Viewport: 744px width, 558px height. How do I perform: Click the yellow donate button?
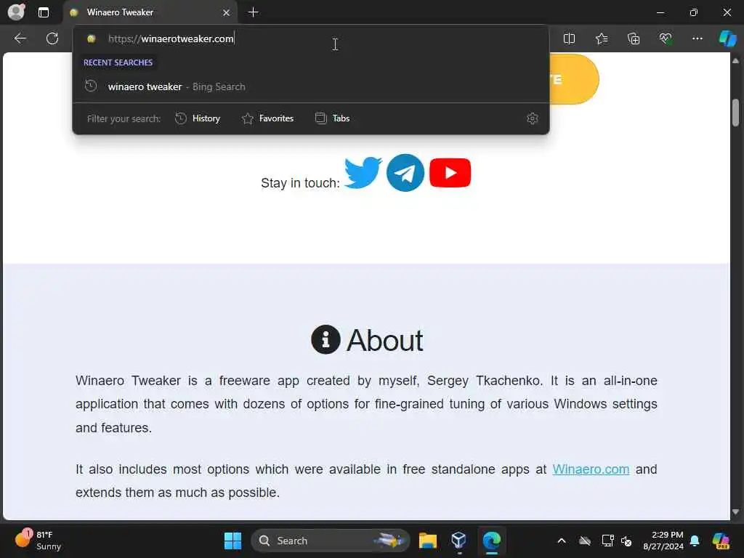pos(574,79)
